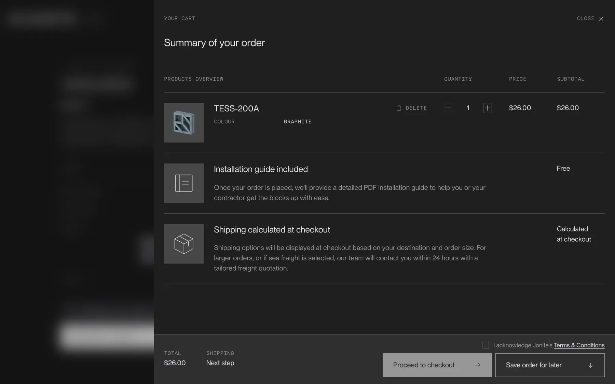The width and height of the screenshot is (615, 384).
Task: Click the Shipping calculated at checkout heading
Action: point(272,230)
